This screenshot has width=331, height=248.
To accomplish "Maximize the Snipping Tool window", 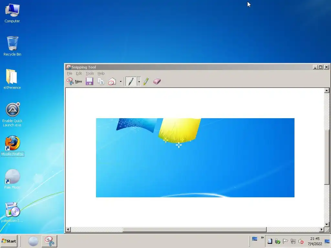I will click(x=320, y=67).
